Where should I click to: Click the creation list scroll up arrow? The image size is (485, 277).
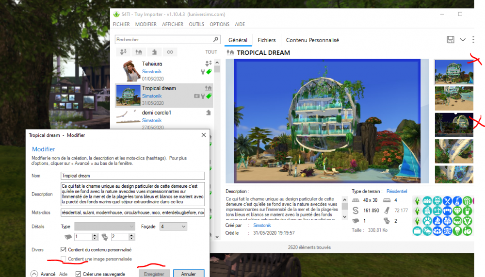[217, 62]
